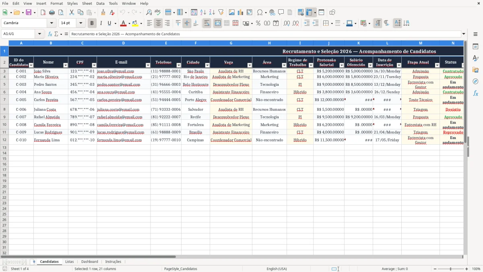Click the Export as PDF icon
This screenshot has width=483, height=272.
click(x=43, y=12)
